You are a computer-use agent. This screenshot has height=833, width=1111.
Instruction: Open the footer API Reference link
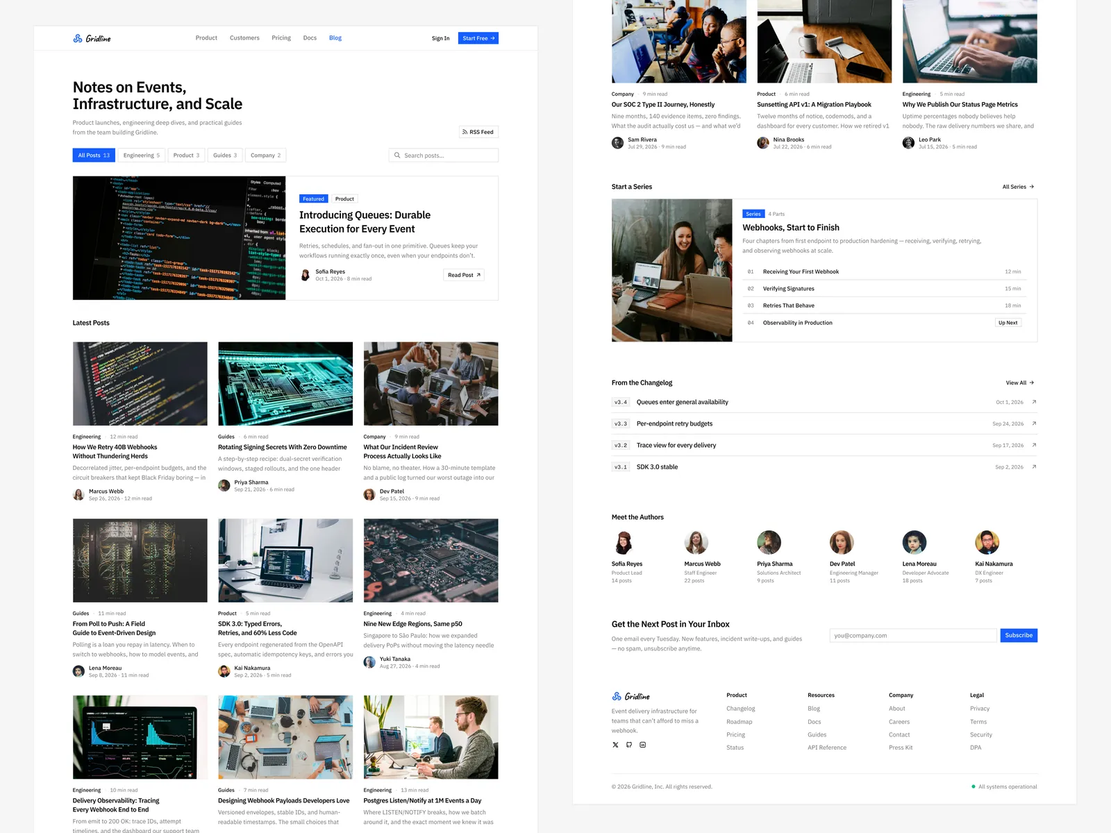(x=827, y=748)
